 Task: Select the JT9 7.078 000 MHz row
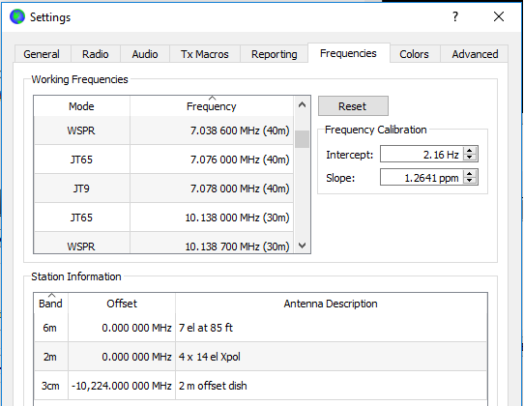pyautogui.click(x=163, y=188)
